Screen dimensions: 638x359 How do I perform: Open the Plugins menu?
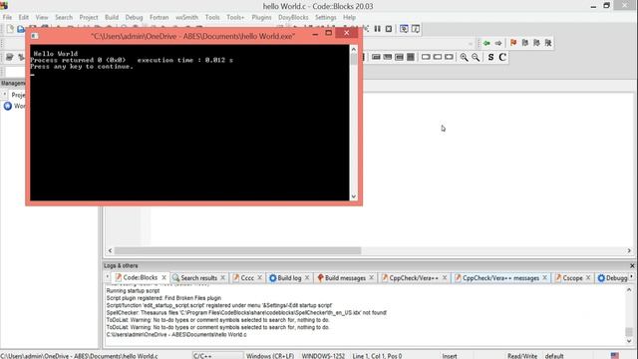pyautogui.click(x=261, y=18)
